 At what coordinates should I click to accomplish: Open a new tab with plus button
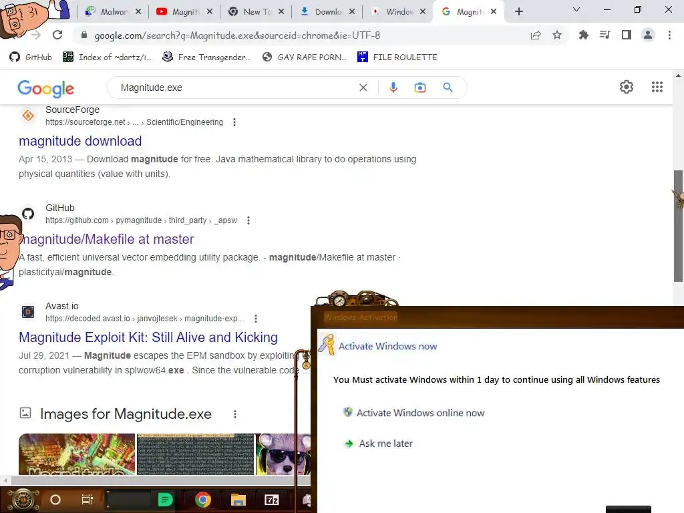(518, 12)
